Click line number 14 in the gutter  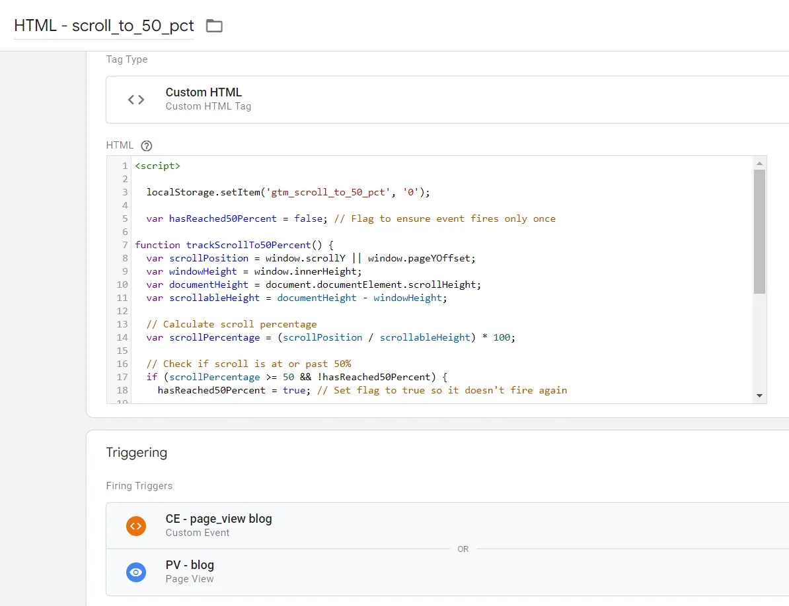[x=122, y=338]
